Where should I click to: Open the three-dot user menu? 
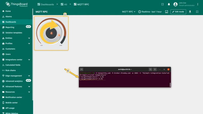click(198, 4)
